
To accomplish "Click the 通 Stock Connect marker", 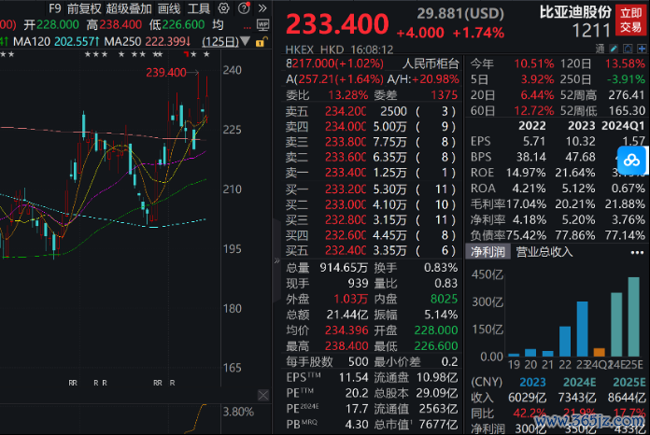I will pyautogui.click(x=600, y=49).
